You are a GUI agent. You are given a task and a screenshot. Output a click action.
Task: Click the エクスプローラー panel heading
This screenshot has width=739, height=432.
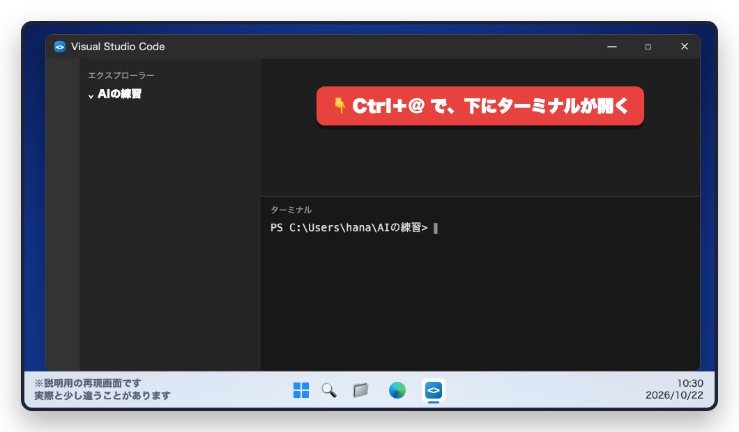click(x=121, y=75)
